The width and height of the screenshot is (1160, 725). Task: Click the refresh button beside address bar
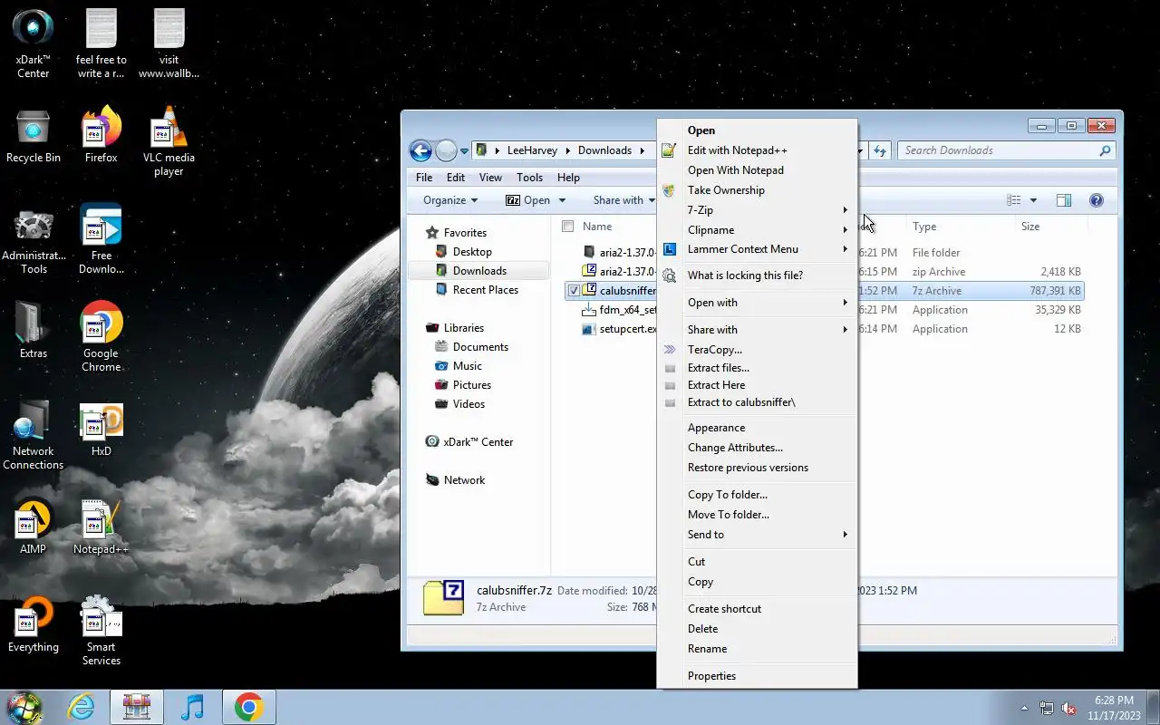880,150
